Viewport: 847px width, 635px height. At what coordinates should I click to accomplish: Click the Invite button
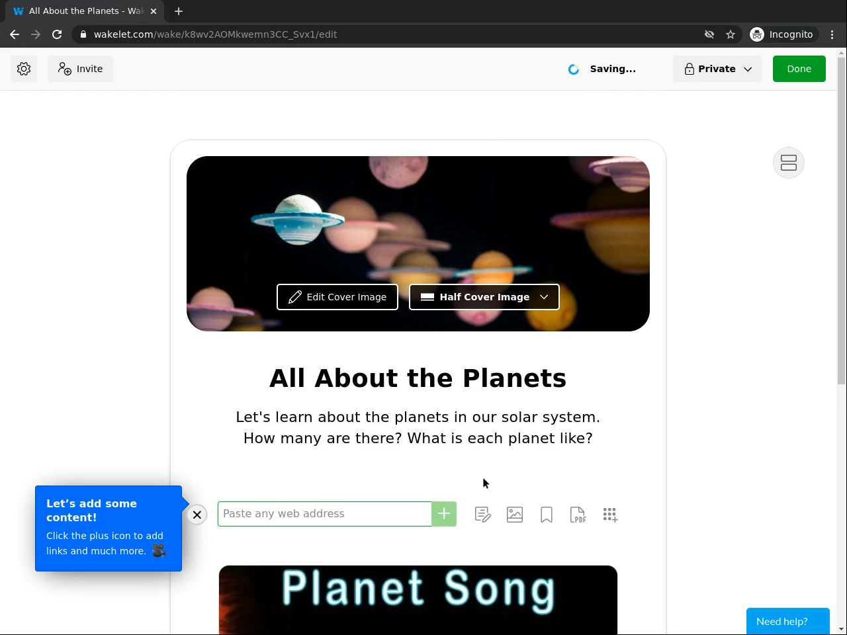click(x=80, y=69)
